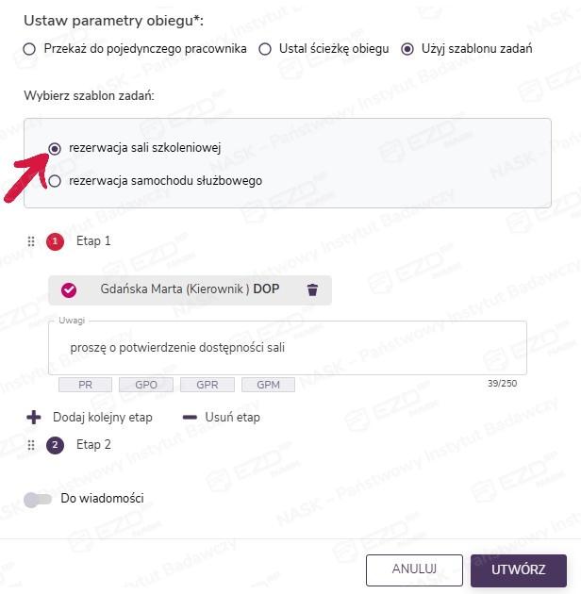
Task: Insert the GPO quick remark tag
Action: [146, 385]
